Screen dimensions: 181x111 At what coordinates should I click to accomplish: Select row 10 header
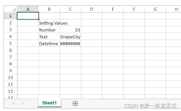(10, 77)
